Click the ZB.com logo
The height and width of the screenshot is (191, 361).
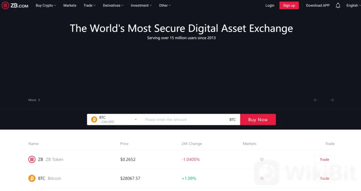coord(15,5)
